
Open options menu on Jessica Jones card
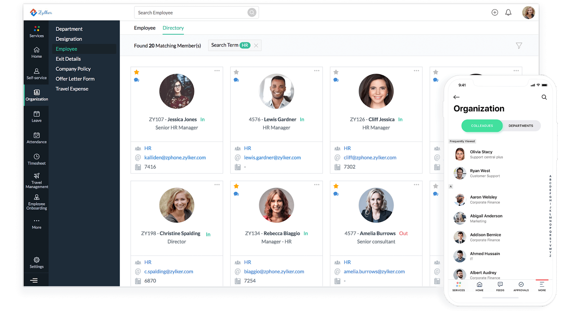tap(217, 71)
